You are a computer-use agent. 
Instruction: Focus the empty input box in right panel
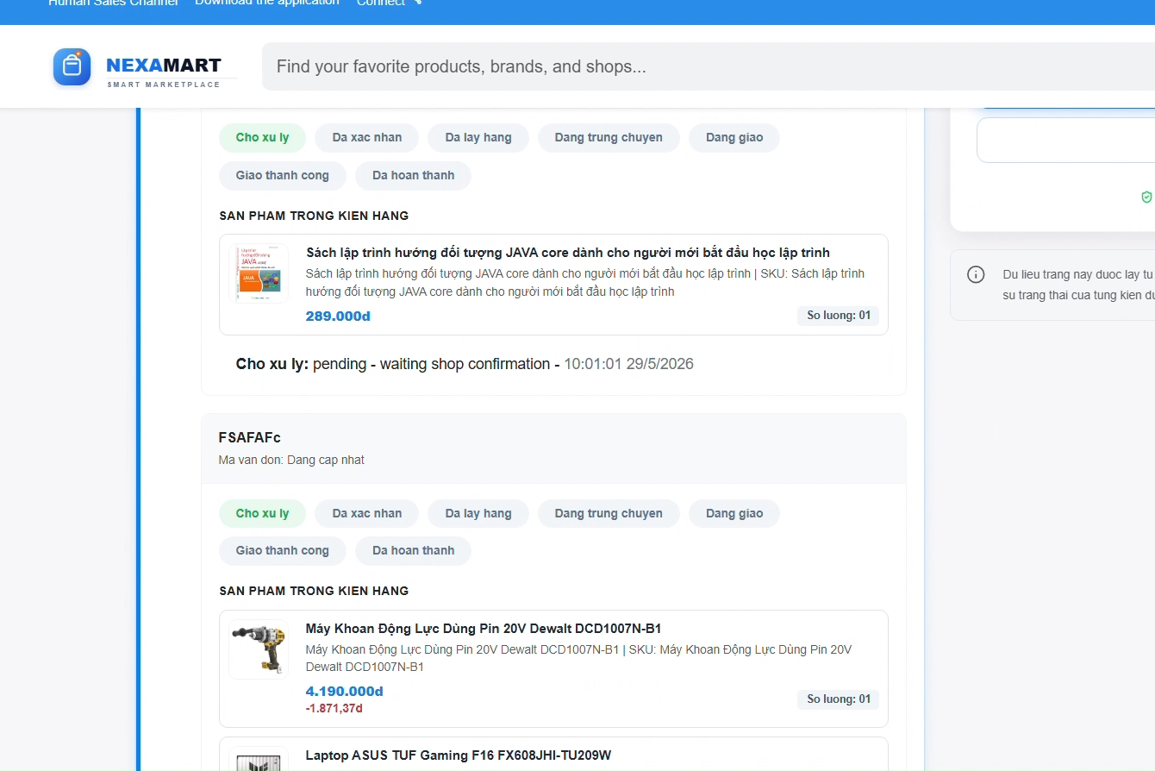click(1065, 140)
